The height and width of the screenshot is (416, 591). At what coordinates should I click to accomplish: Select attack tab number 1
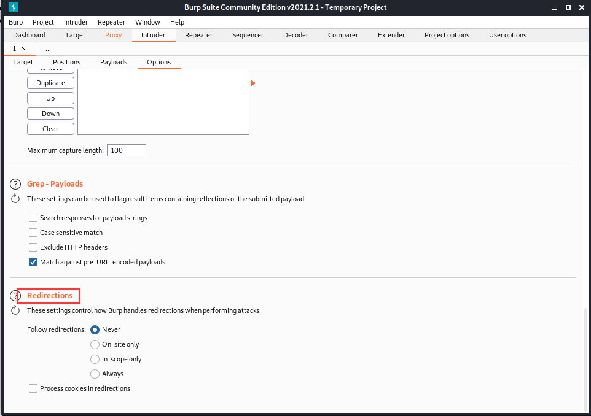(14, 48)
